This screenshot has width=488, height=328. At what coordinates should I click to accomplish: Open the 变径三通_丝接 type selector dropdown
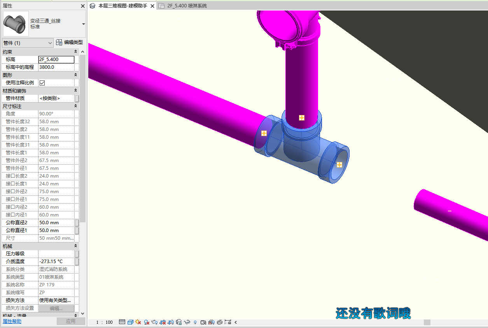[x=84, y=24]
